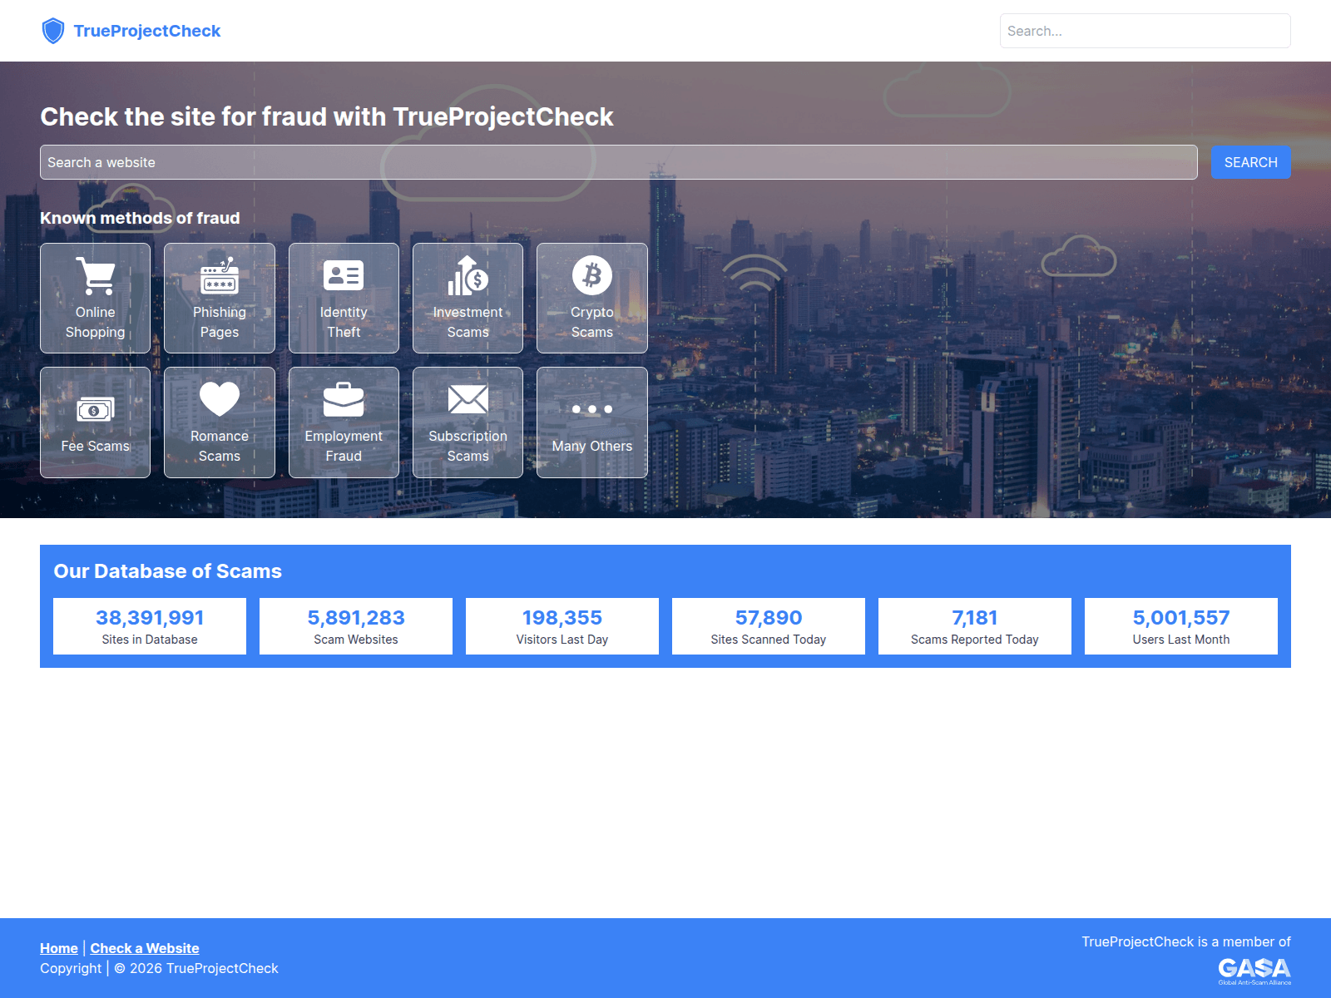Select the Investment Scams chart icon
Viewport: 1331px width, 998px height.
click(x=468, y=276)
